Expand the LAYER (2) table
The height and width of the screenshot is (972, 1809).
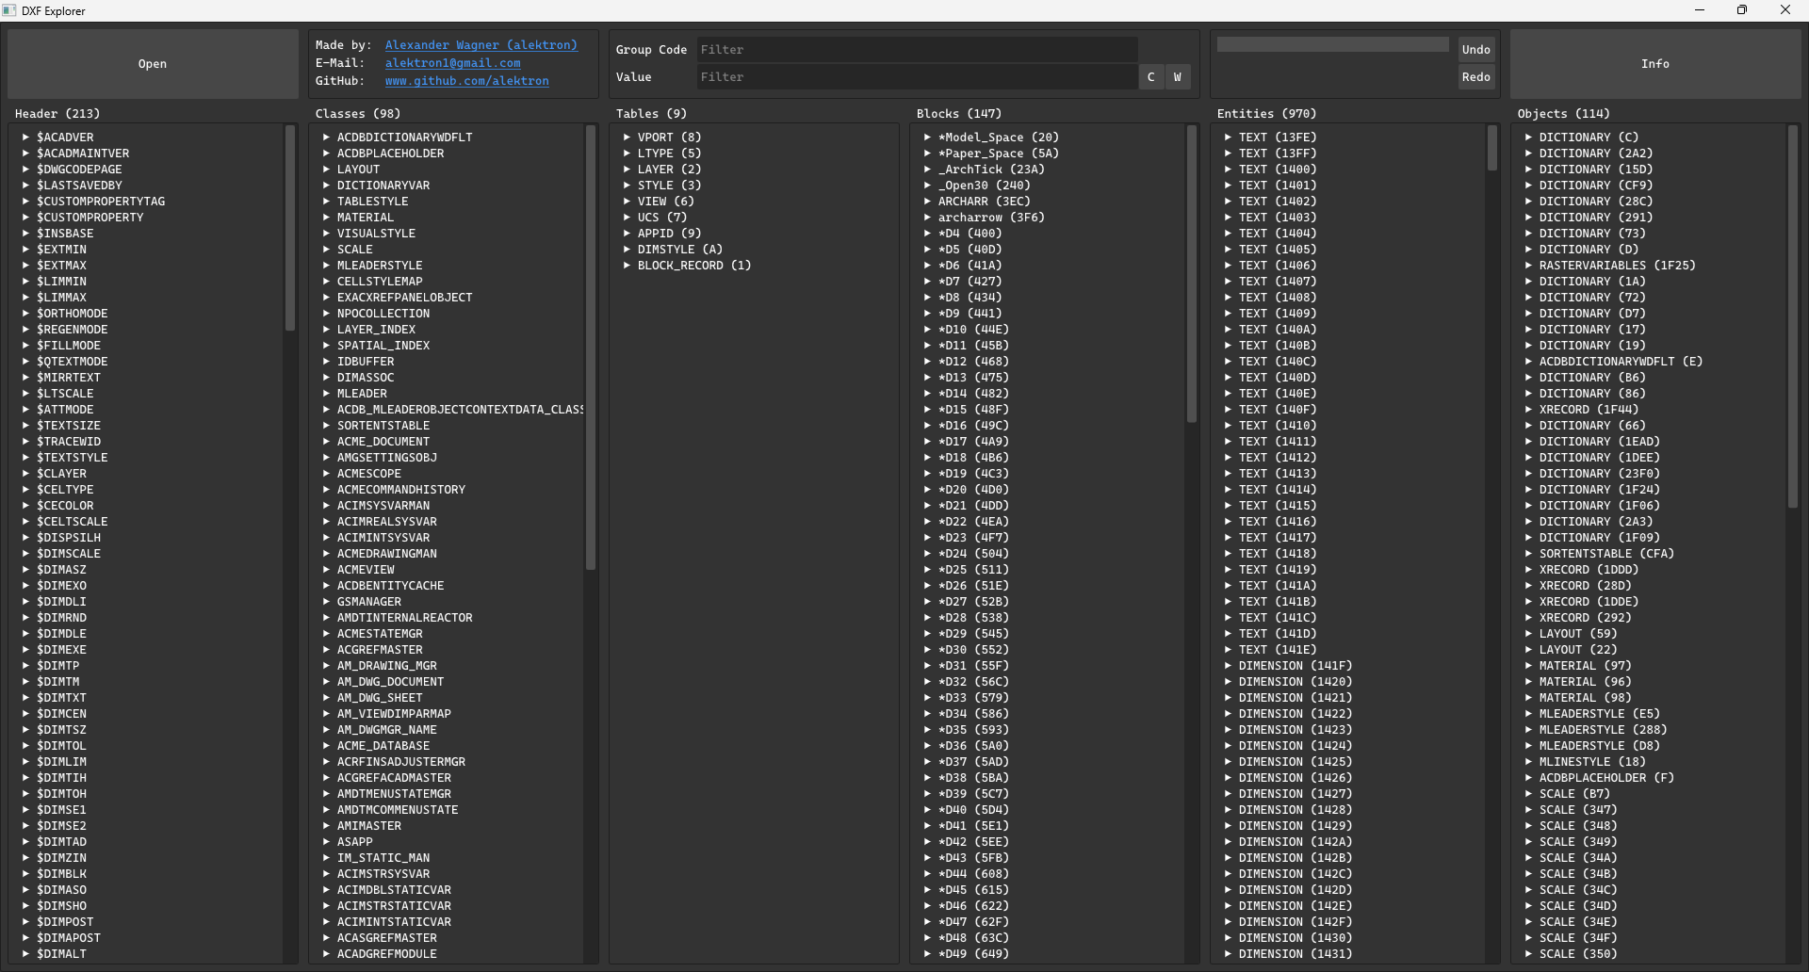627,170
